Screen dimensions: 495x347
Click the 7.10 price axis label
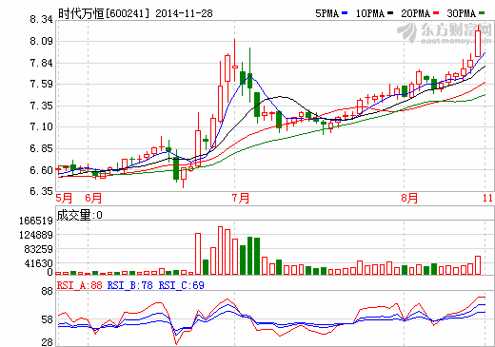coord(41,126)
